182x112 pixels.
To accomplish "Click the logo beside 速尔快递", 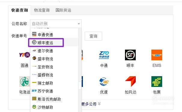I will pos(34,50).
